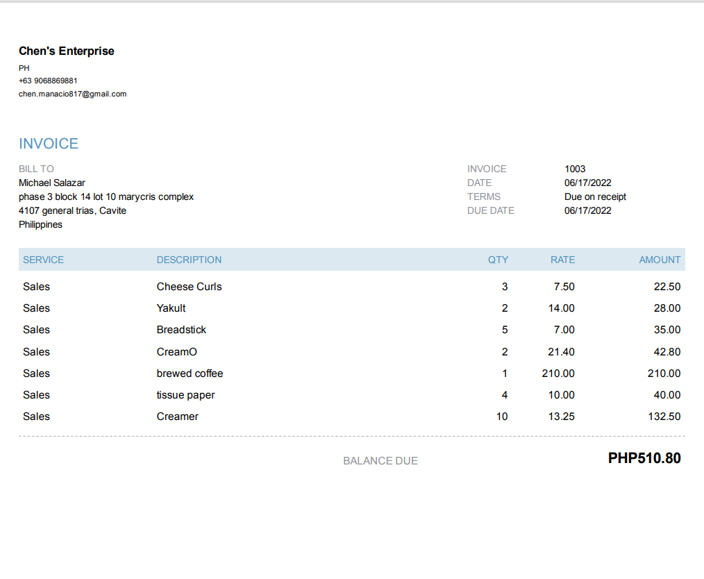
Task: Click the QTY column header
Action: [x=498, y=260]
